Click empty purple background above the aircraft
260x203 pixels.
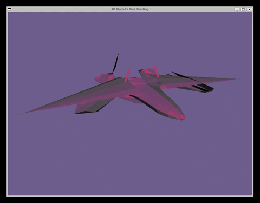pyautogui.click(x=130, y=32)
